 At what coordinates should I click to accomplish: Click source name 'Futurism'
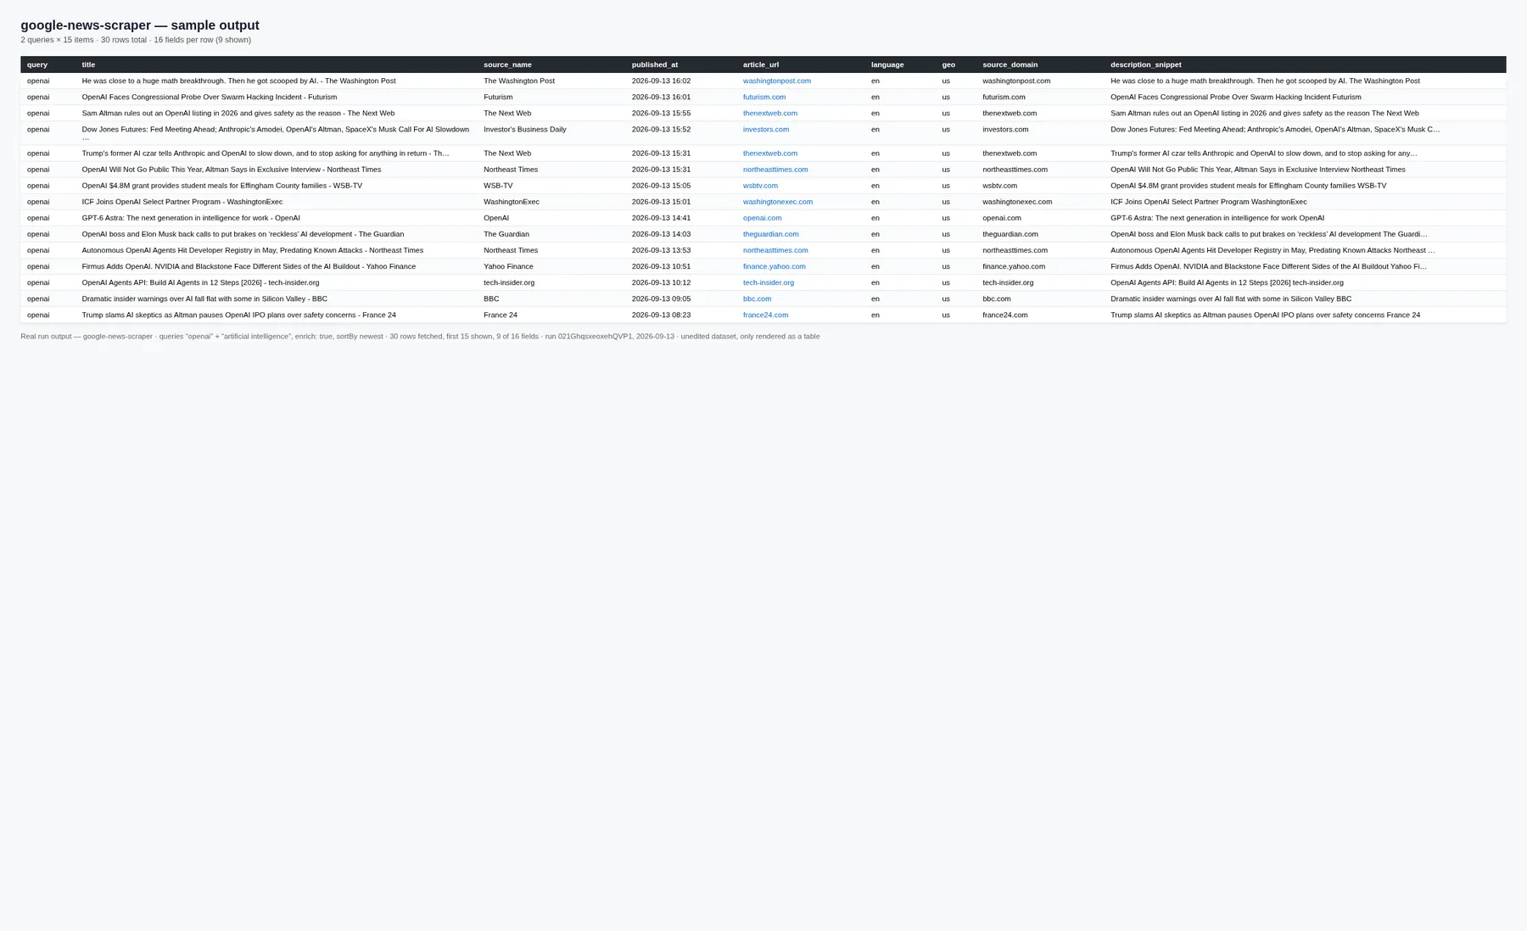pos(498,97)
